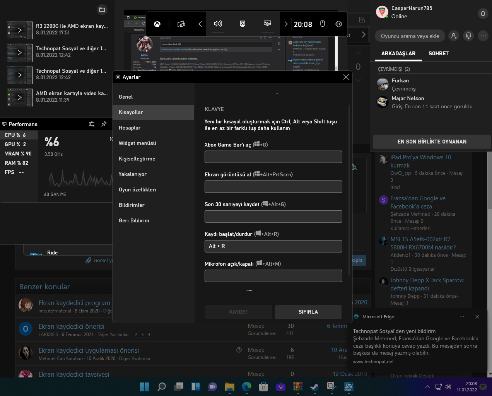The image size is (492, 396).
Task: Toggle the mouse click-through icon in Game Bar
Action: (323, 24)
